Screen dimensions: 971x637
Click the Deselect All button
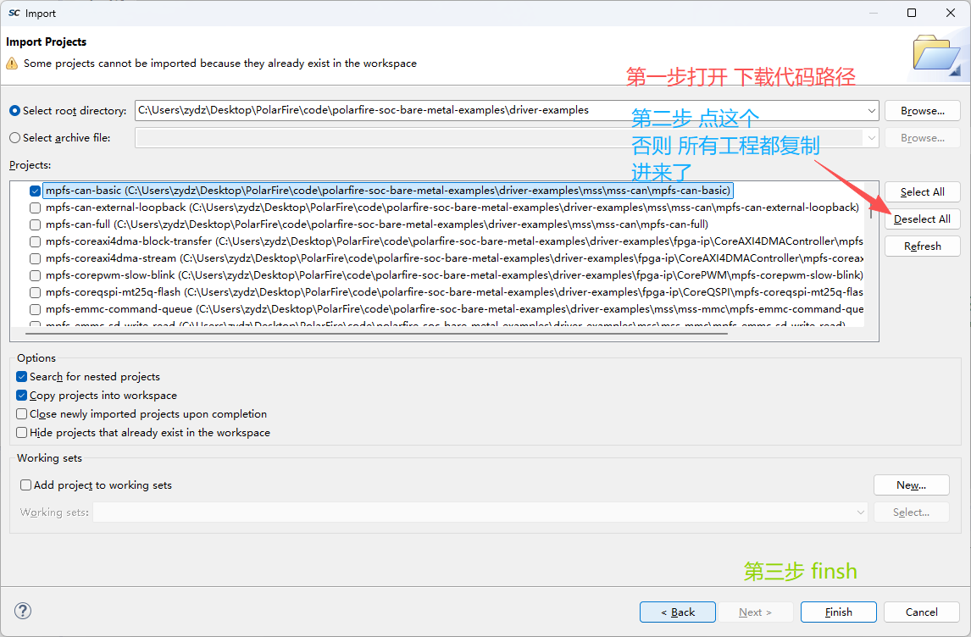922,219
